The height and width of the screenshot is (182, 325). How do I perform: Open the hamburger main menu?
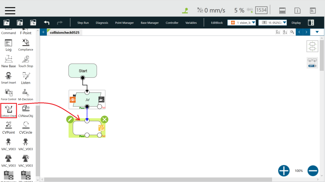point(10,10)
